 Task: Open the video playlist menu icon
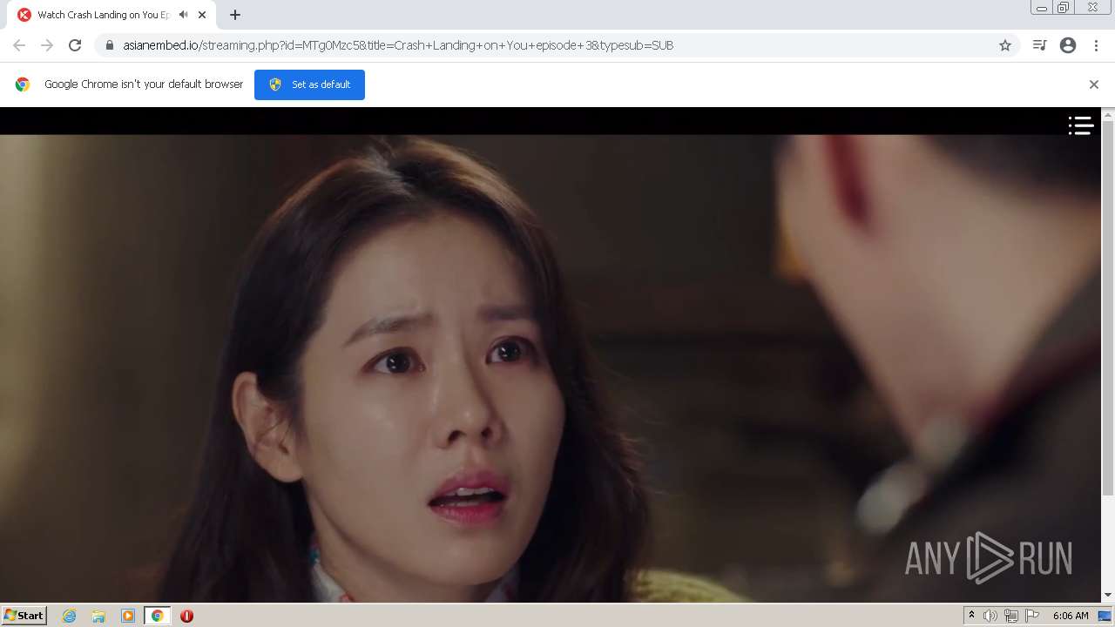click(x=1081, y=126)
